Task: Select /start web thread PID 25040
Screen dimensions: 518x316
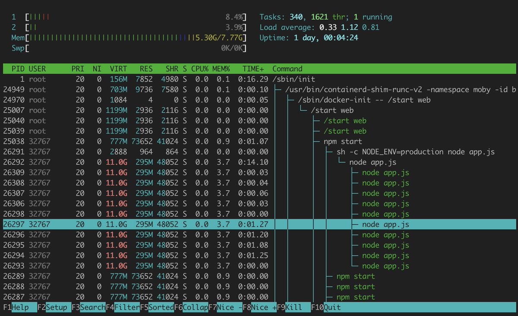Action: click(259, 121)
